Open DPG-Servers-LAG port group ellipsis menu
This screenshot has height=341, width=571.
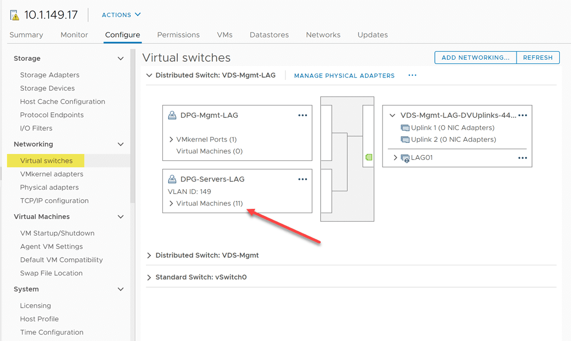[x=303, y=179]
